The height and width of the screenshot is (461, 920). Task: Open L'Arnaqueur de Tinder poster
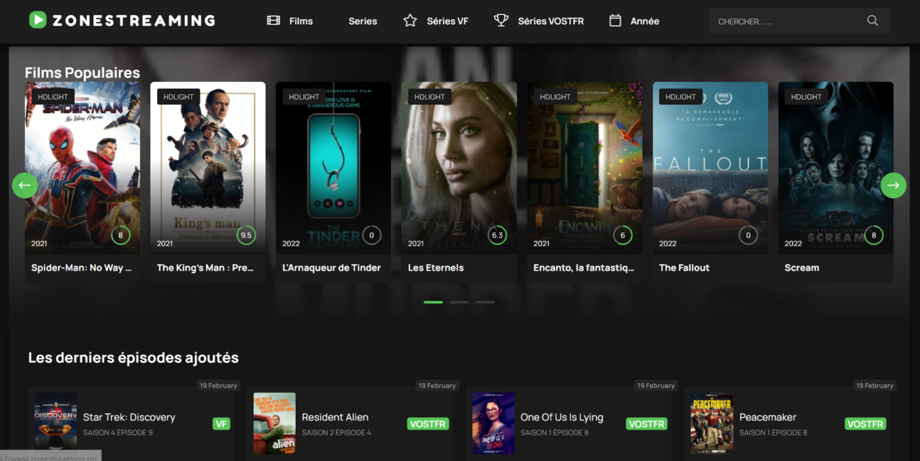[x=333, y=167]
